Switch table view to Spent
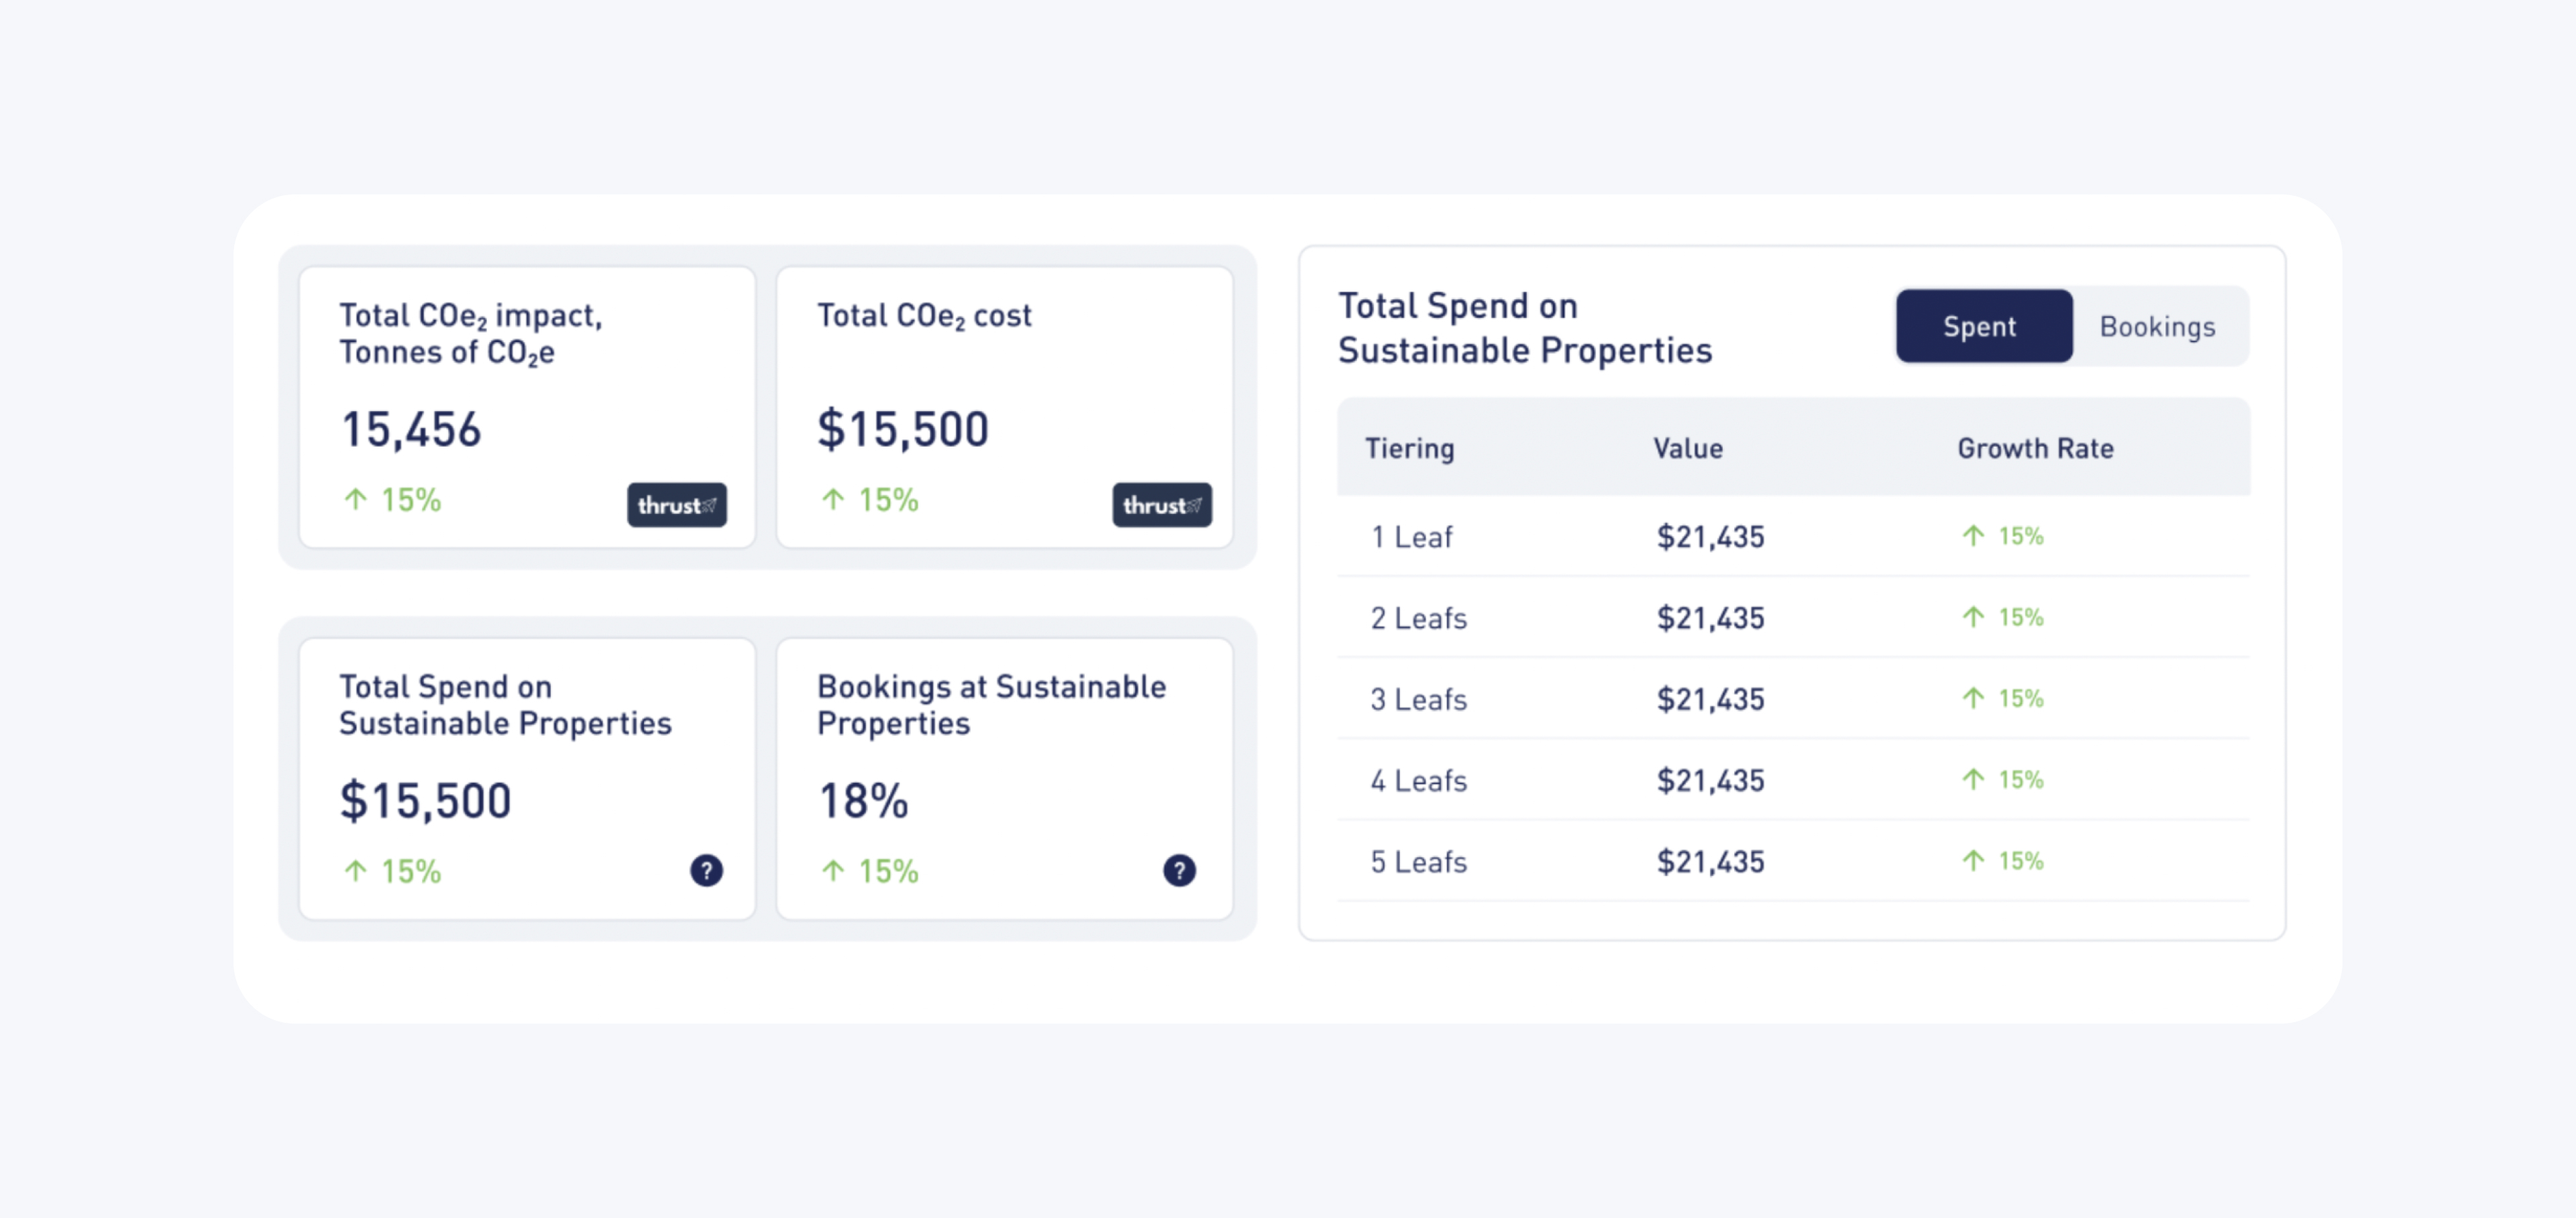Image resolution: width=2576 pixels, height=1218 pixels. tap(1983, 326)
